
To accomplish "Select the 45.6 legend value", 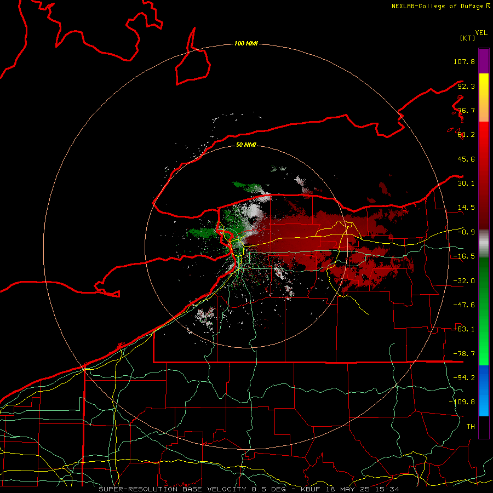I will [466, 159].
